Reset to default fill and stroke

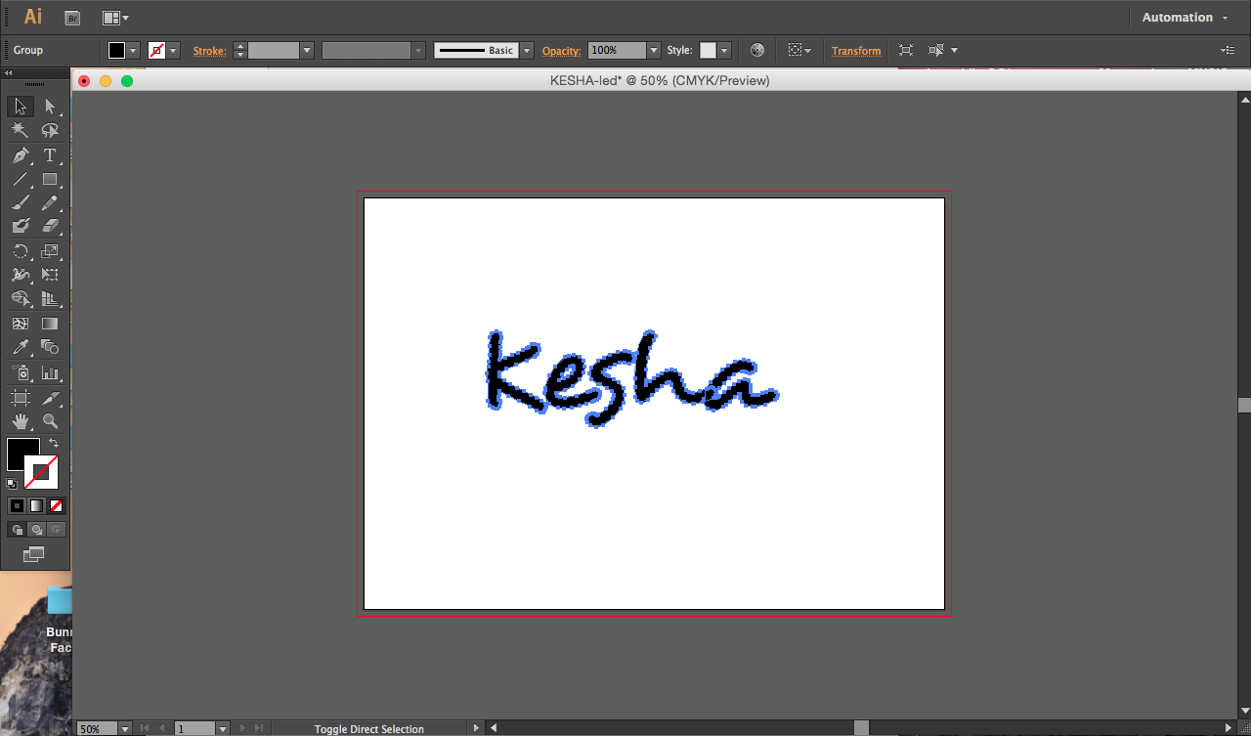click(12, 483)
